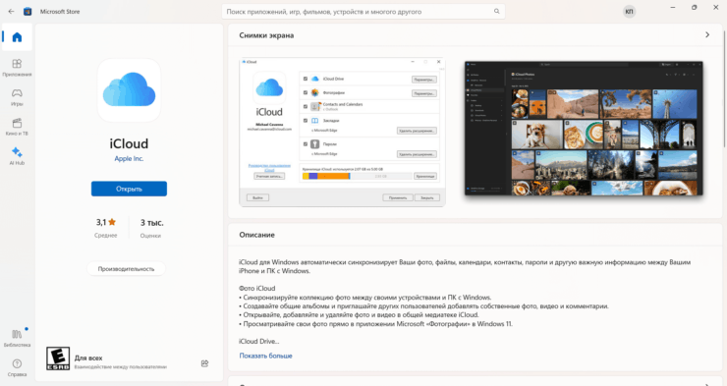The width and height of the screenshot is (727, 386).
Task: Click the Открыть button
Action: coord(129,189)
